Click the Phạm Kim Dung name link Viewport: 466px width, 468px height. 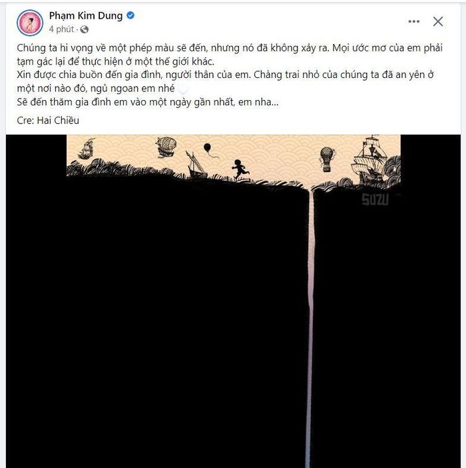pyautogui.click(x=86, y=15)
